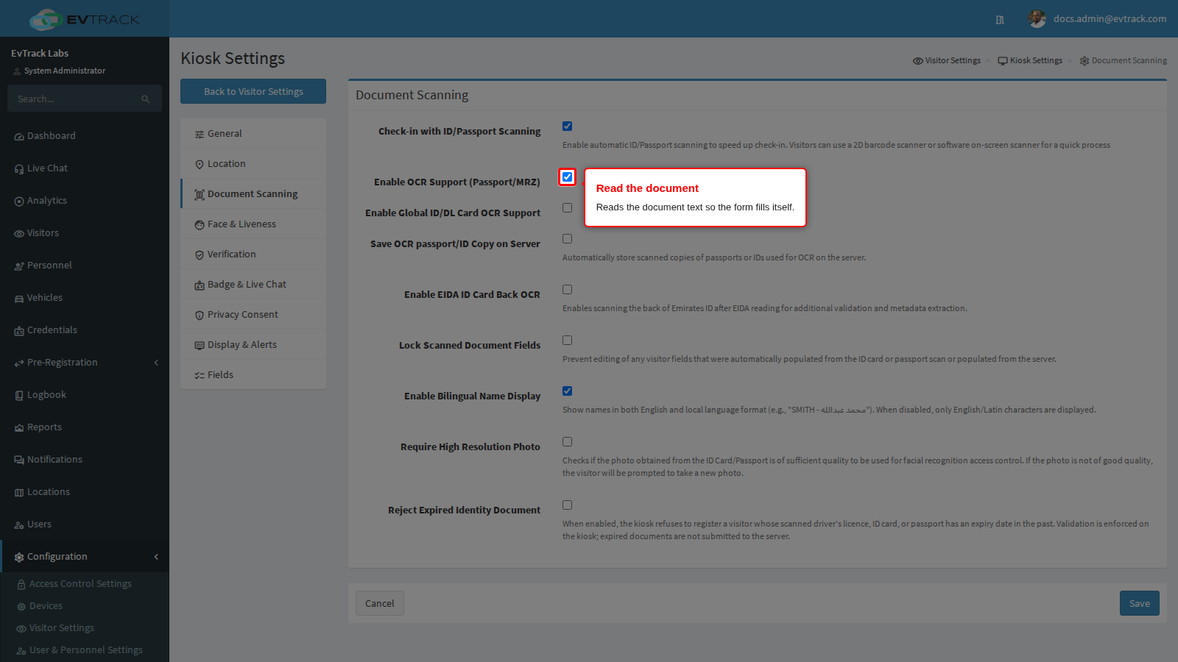Click the Visitors eye icon
Screen dimensions: 1178x662
tap(19, 234)
